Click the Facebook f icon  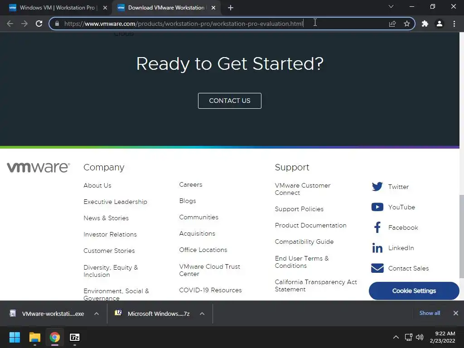point(377,227)
